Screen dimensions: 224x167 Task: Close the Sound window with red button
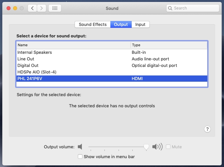pyautogui.click(x=9, y=8)
